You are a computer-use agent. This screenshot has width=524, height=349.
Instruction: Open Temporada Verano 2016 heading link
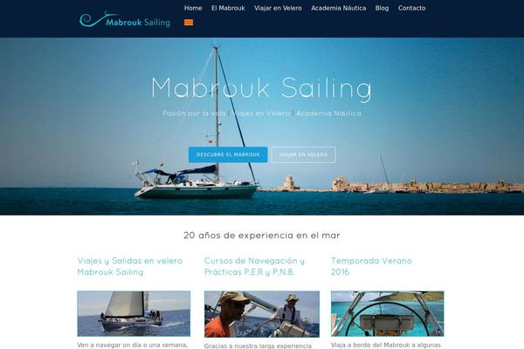(371, 266)
